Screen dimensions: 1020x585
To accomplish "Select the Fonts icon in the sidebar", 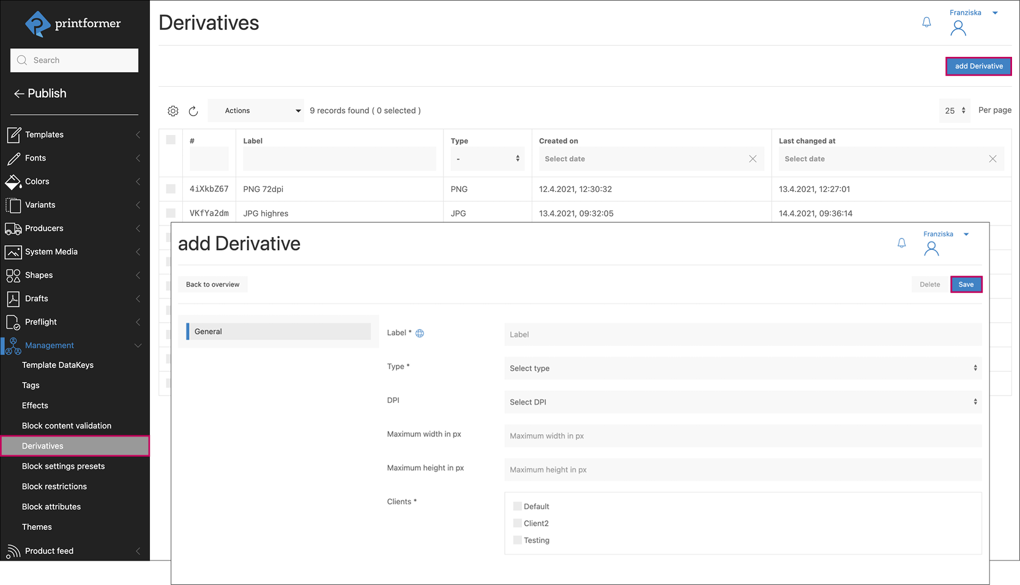I will point(13,158).
